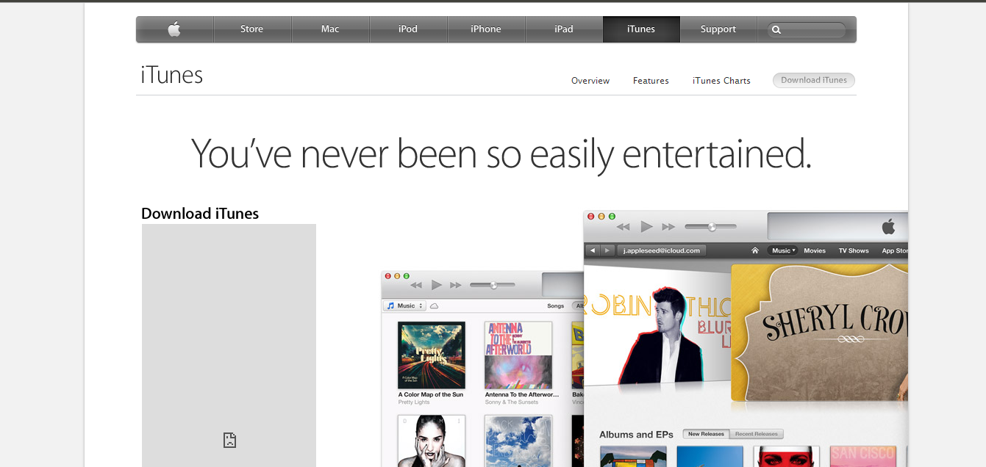Screen dimensions: 986x467
Task: Click the large 'iTunes' page heading
Action: (x=171, y=75)
